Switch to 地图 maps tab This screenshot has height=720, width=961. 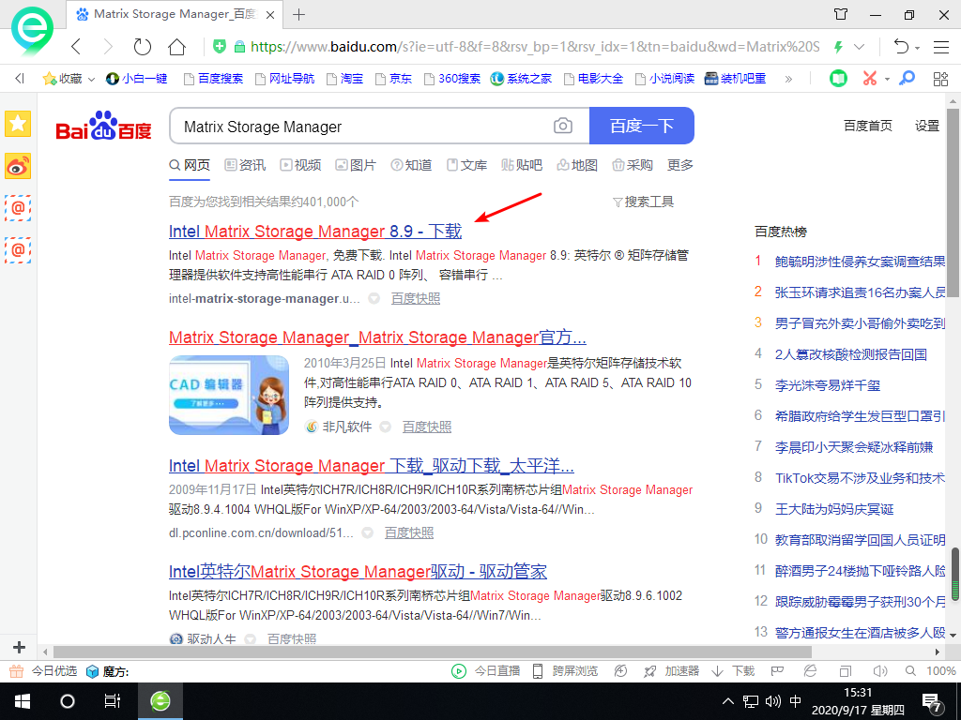(x=577, y=165)
